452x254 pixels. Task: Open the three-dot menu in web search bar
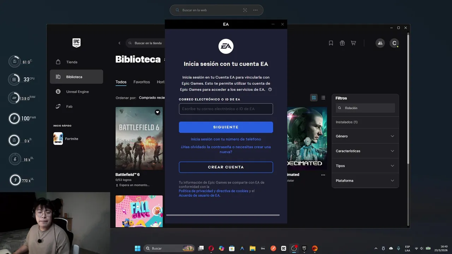point(255,10)
